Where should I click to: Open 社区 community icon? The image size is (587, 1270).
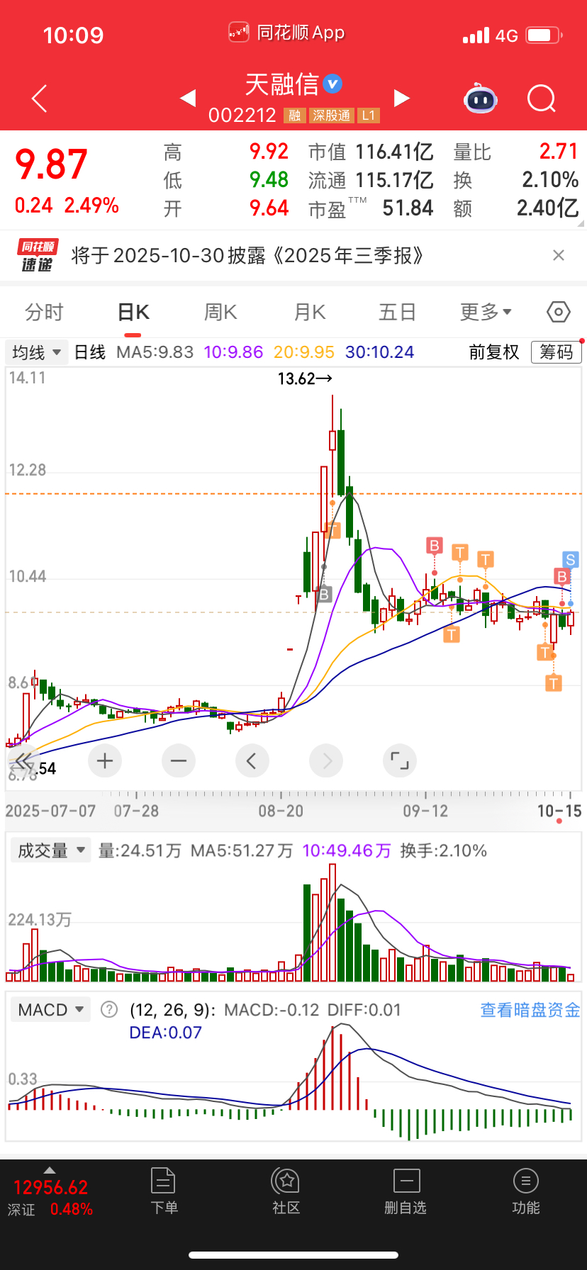point(286,1191)
